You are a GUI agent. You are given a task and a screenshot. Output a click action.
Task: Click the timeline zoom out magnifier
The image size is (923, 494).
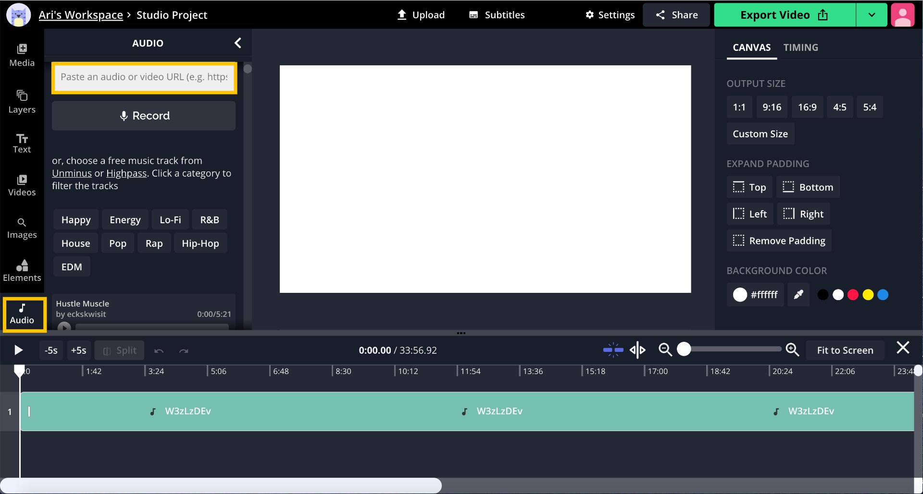coord(665,350)
